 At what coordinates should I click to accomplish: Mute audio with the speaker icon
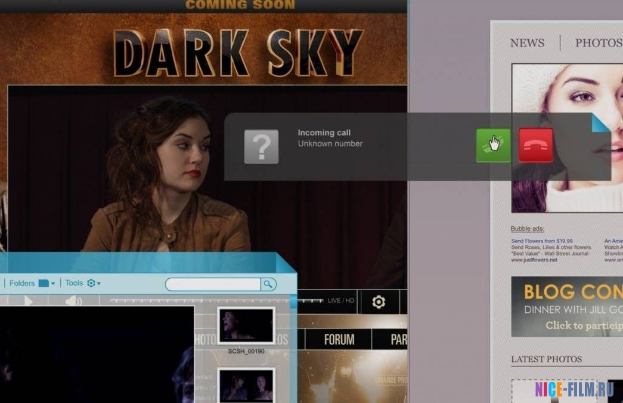[x=73, y=302]
